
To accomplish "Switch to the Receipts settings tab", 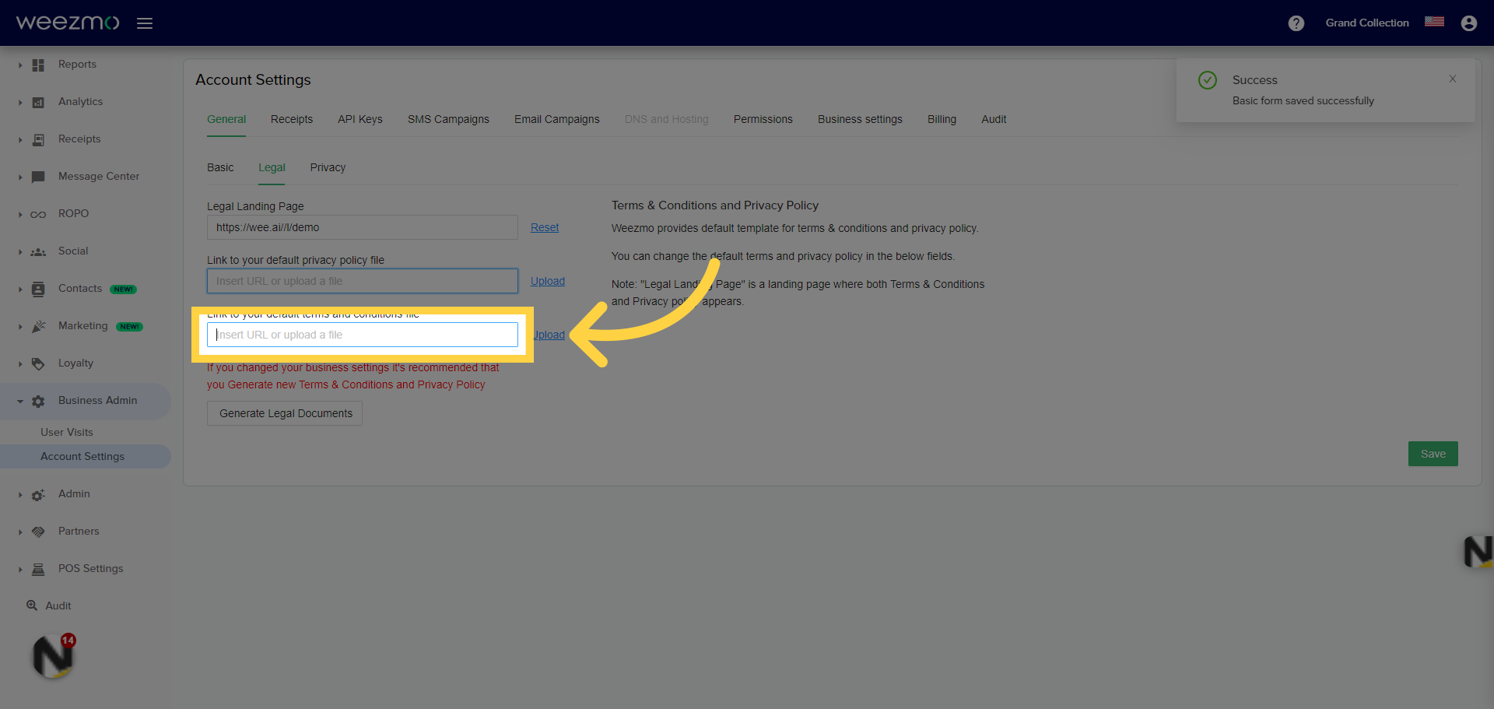I will 292,119.
